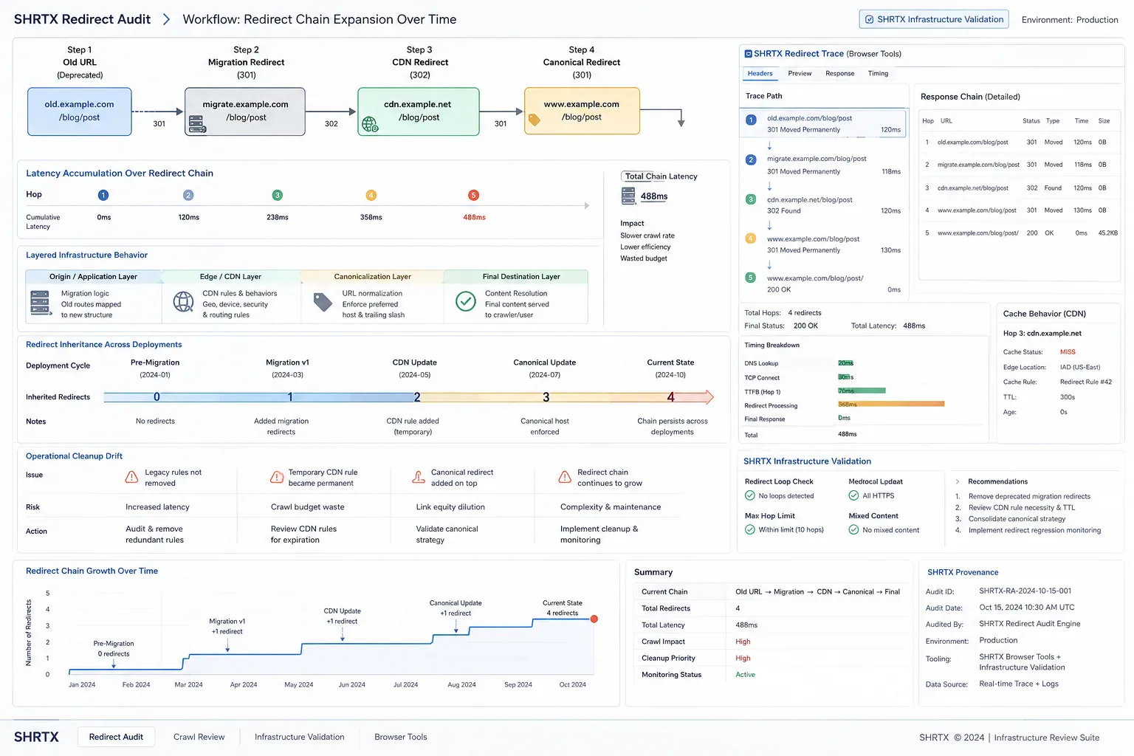Screen dimensions: 1134x756
Task: Click the Total Chain Latency server icon
Action: (x=628, y=196)
